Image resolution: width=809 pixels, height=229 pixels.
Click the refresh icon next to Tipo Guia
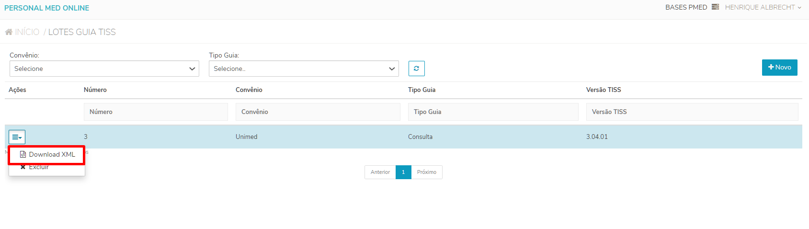[x=416, y=69]
